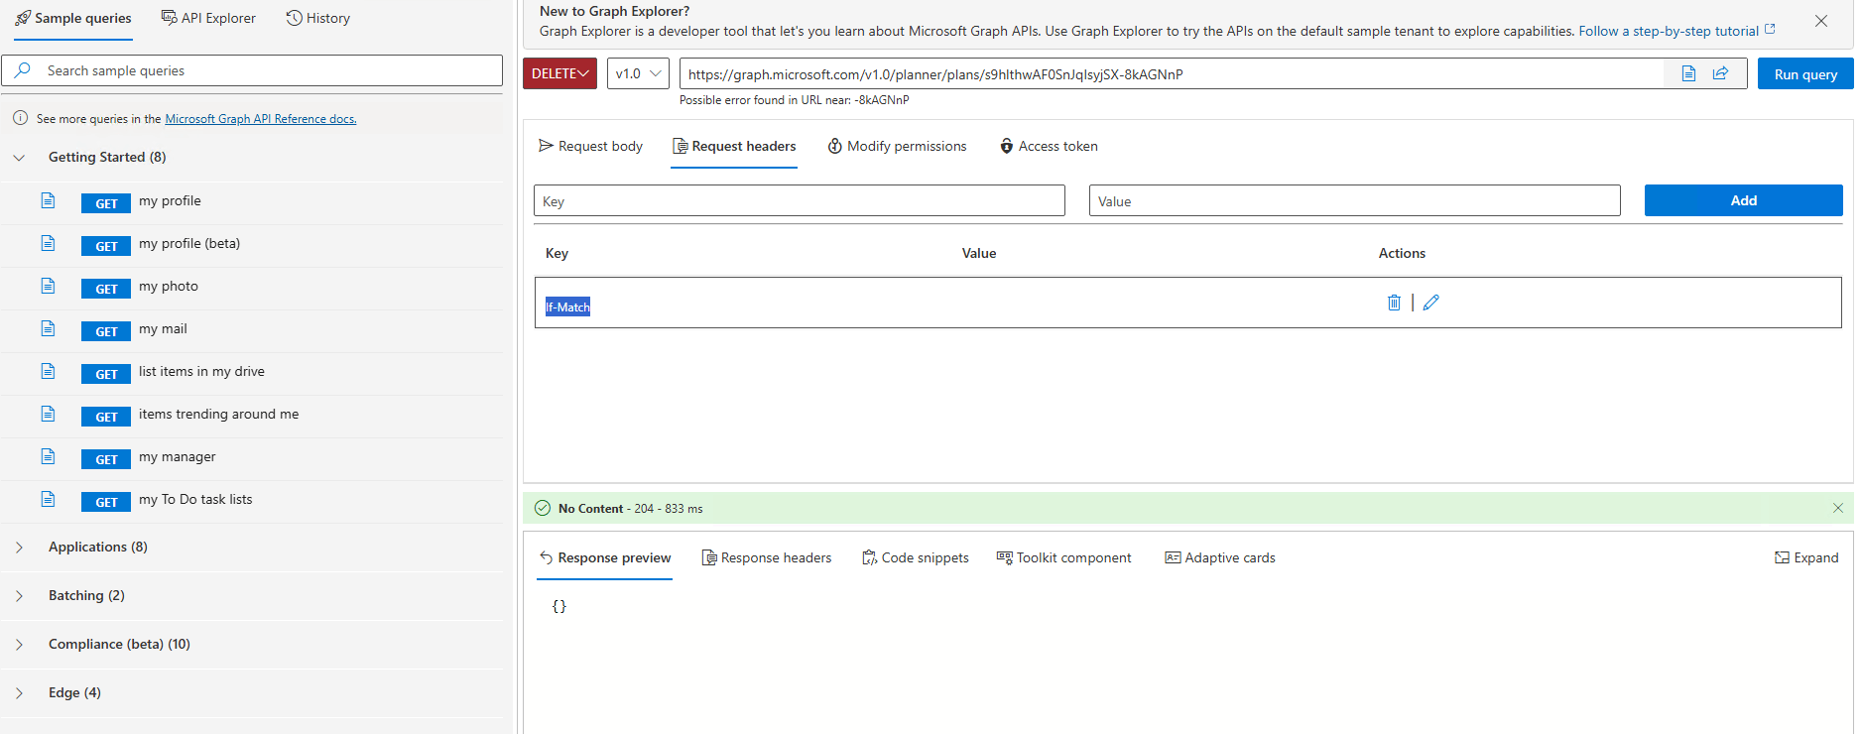Expand the Batching (2) section
Screen dimensions: 1862x734
[x=19, y=595]
